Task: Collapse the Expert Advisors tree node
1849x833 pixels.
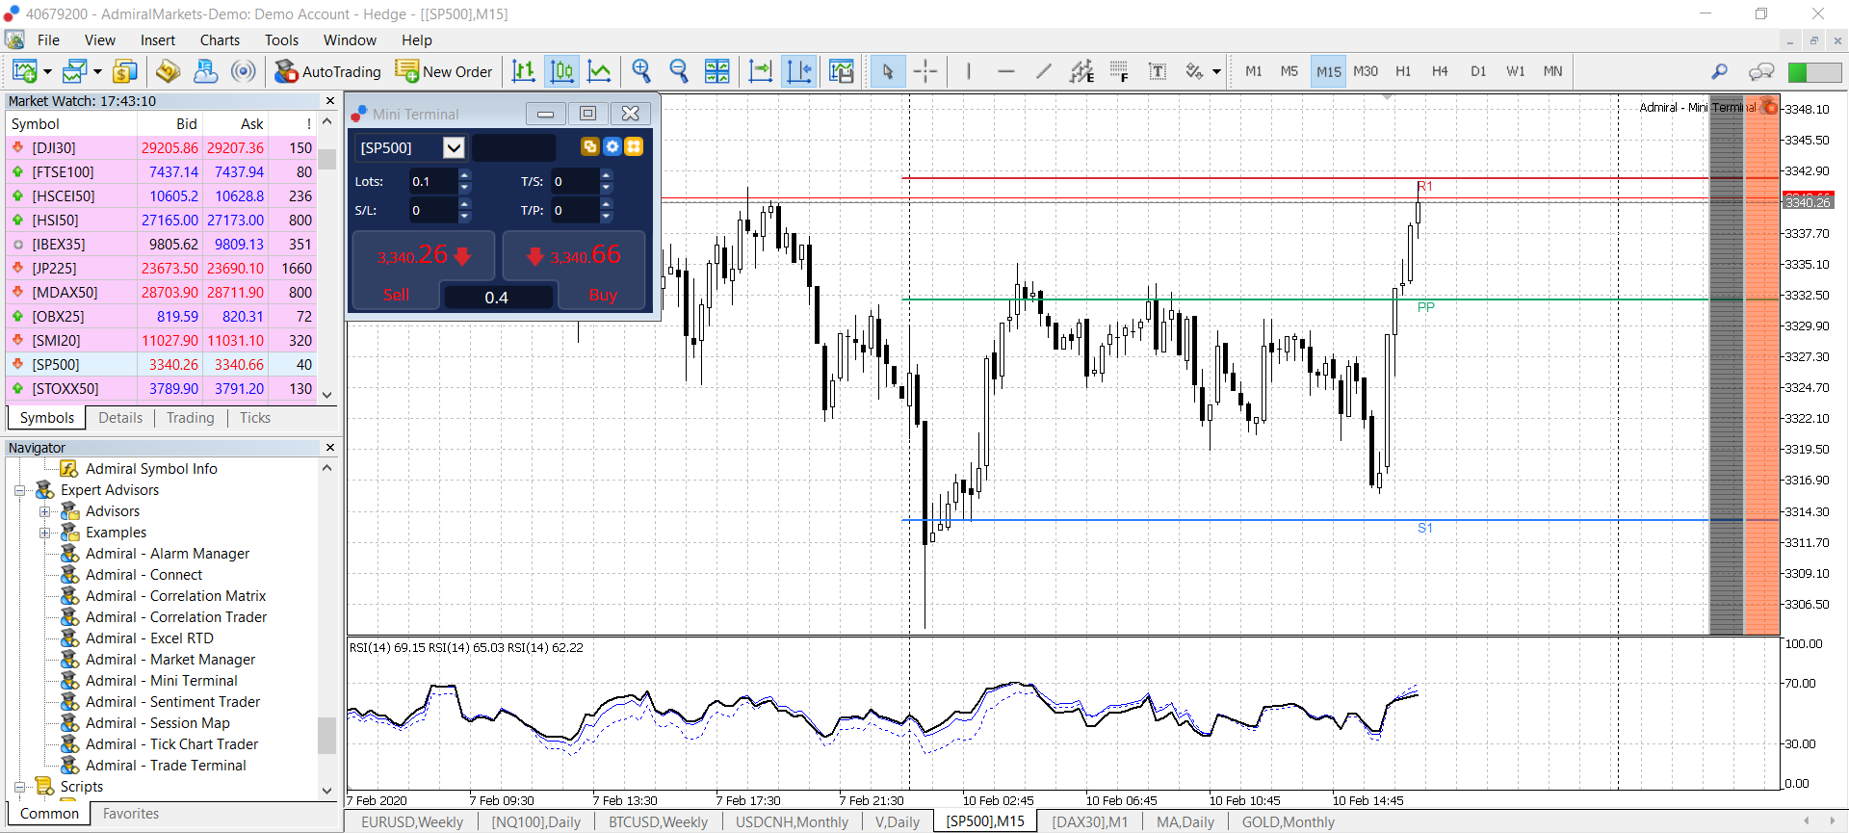Action: pyautogui.click(x=19, y=490)
